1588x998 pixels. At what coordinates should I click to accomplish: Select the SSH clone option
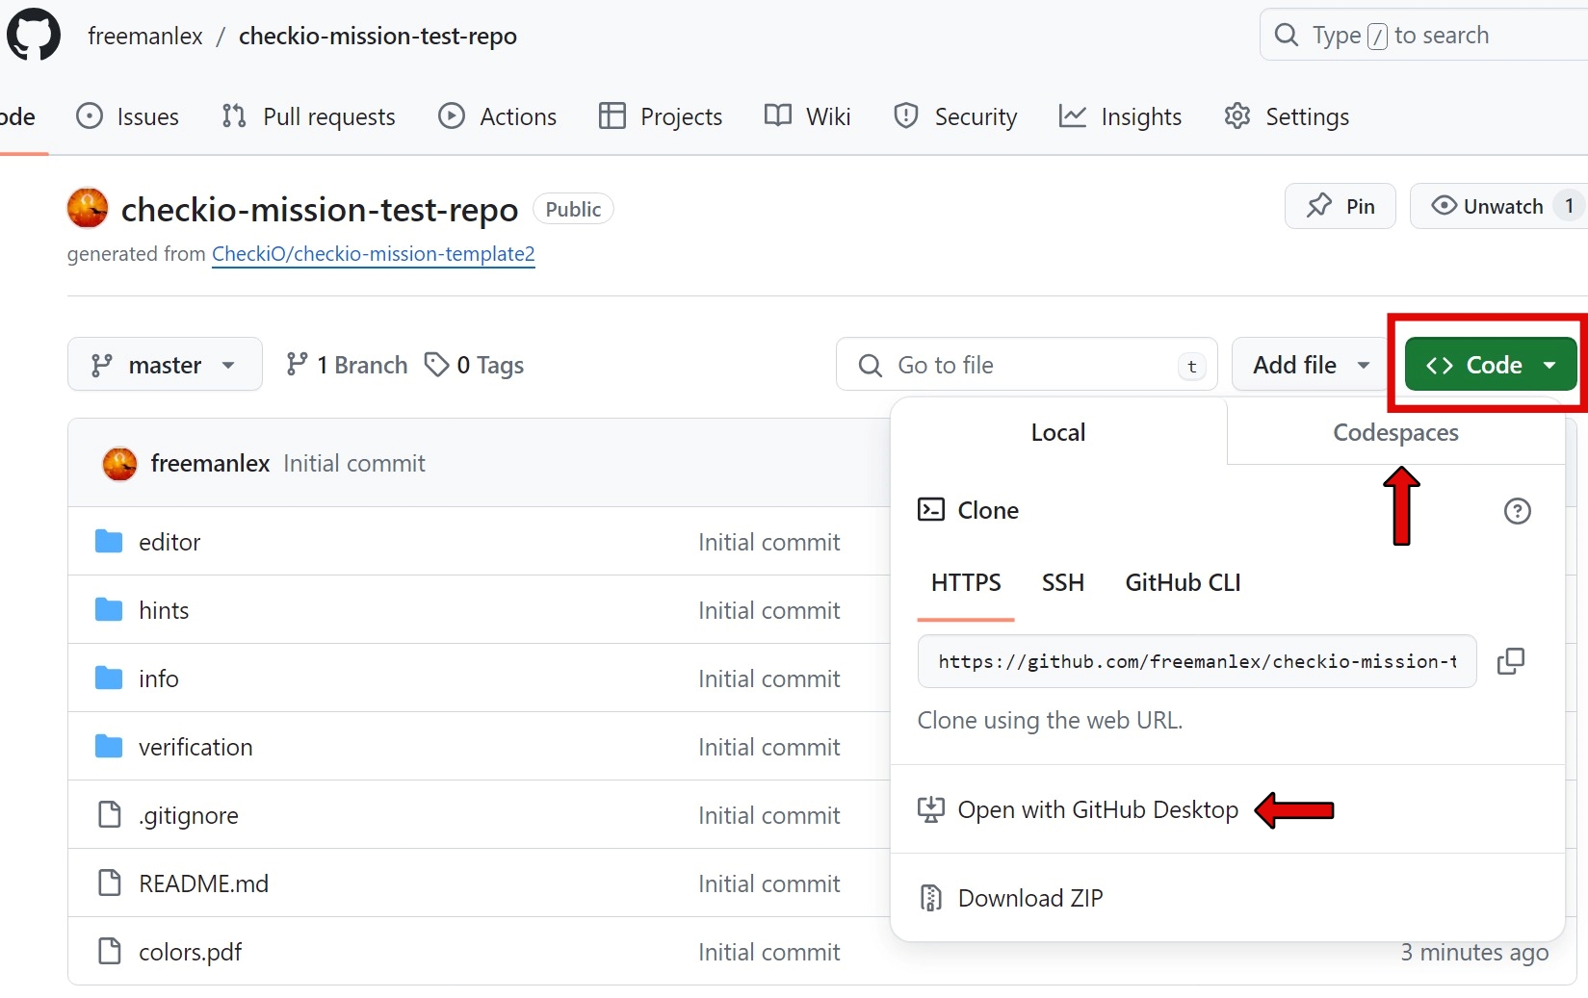pyautogui.click(x=1063, y=582)
